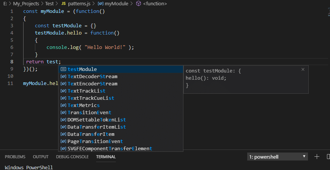Select PageTransitionEvent suggestion
The image size is (330, 170).
[121, 141]
